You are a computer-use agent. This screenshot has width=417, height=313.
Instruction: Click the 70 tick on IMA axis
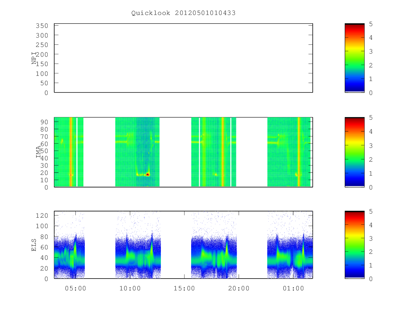(x=44, y=136)
